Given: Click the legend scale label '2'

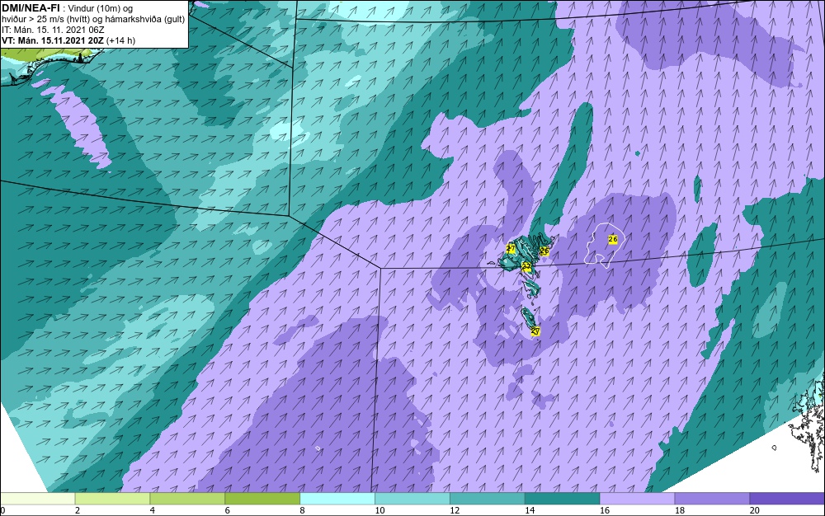Looking at the screenshot, I should (x=78, y=510).
